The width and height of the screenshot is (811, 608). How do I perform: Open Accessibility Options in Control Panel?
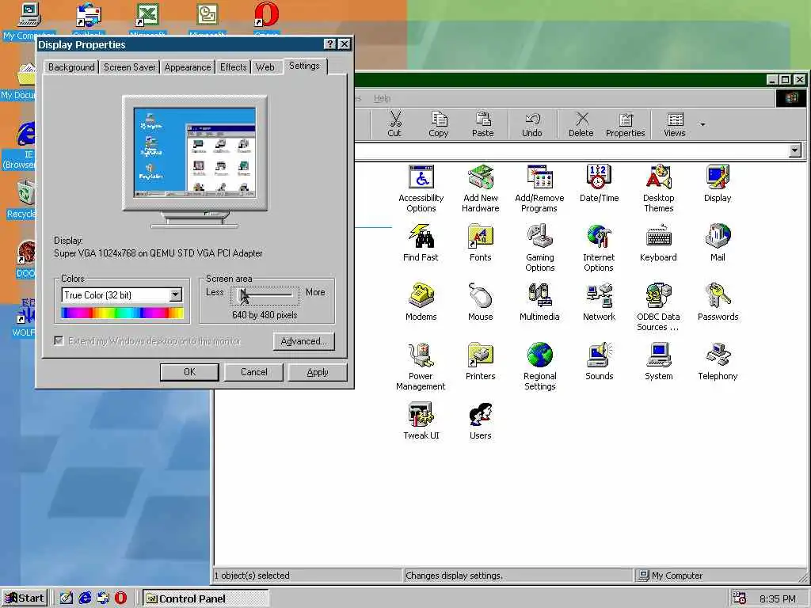point(421,188)
